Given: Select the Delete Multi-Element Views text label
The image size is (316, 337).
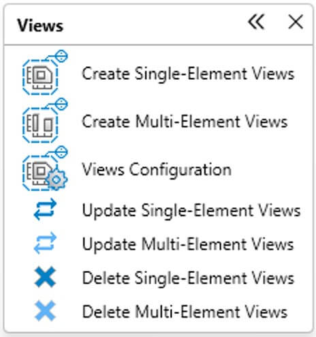Looking at the screenshot, I should pos(185,312).
